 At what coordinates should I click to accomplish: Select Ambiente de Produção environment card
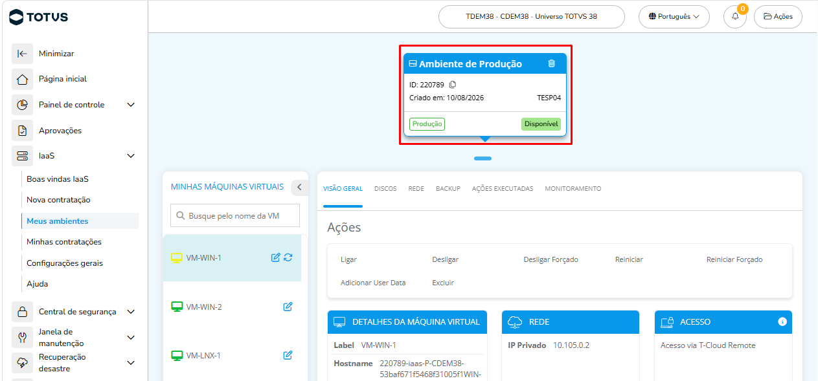tap(485, 94)
